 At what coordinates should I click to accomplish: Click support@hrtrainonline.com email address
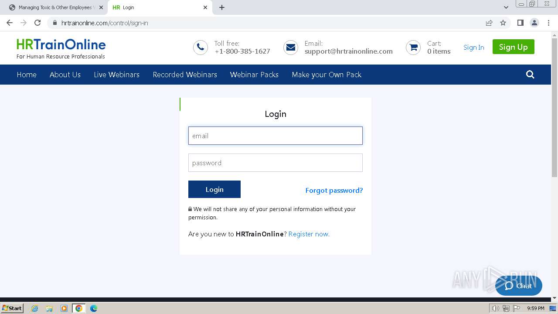tap(349, 51)
